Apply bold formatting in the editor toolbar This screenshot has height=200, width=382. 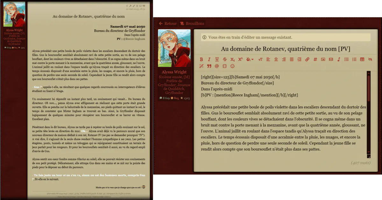coord(201,59)
